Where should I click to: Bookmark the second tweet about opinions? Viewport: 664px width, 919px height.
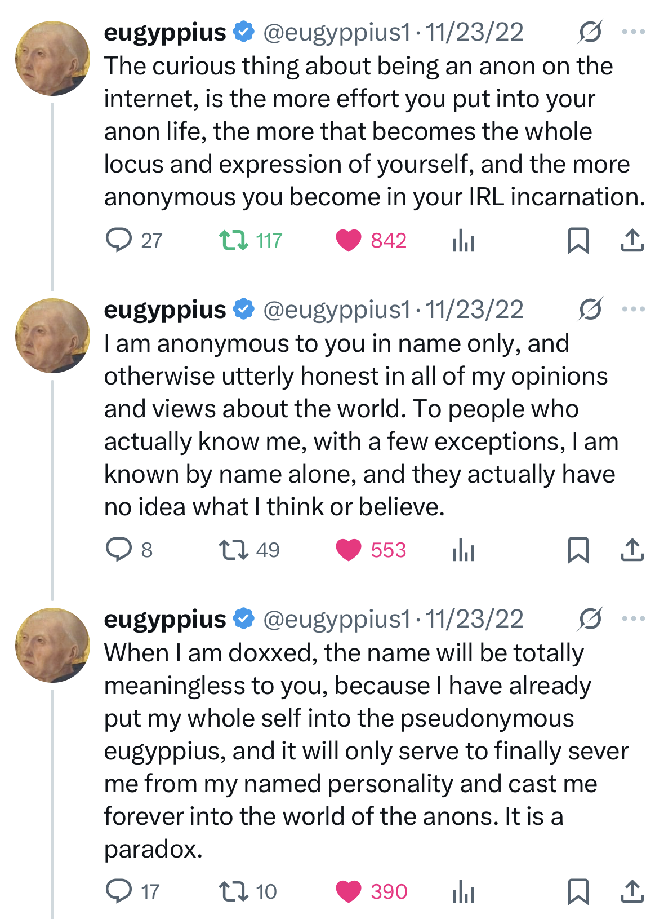[578, 550]
